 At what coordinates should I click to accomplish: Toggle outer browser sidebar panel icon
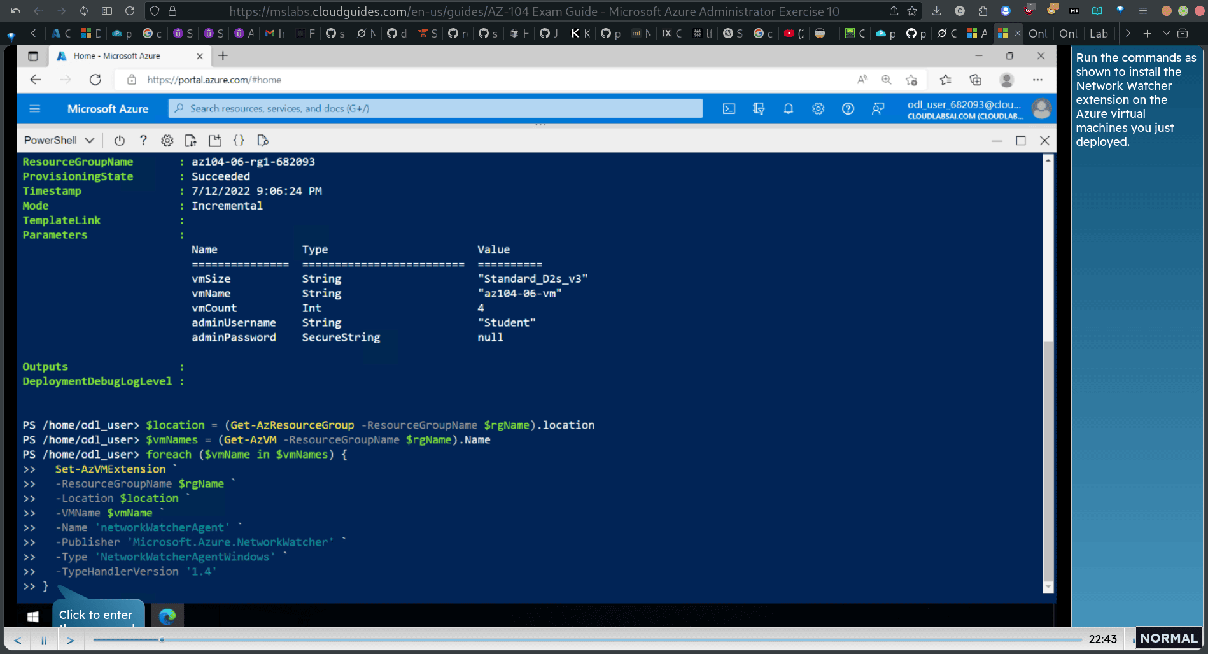tap(107, 11)
